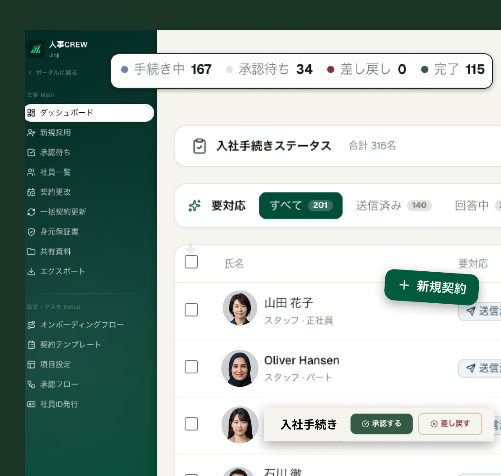Check the box in the 入社手続き row
This screenshot has height=476, width=501.
point(191,424)
